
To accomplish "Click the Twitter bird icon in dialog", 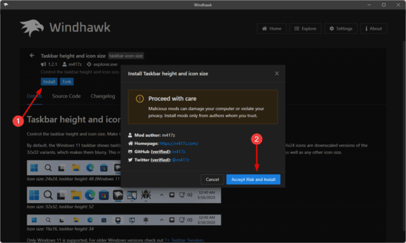I will pos(130,160).
